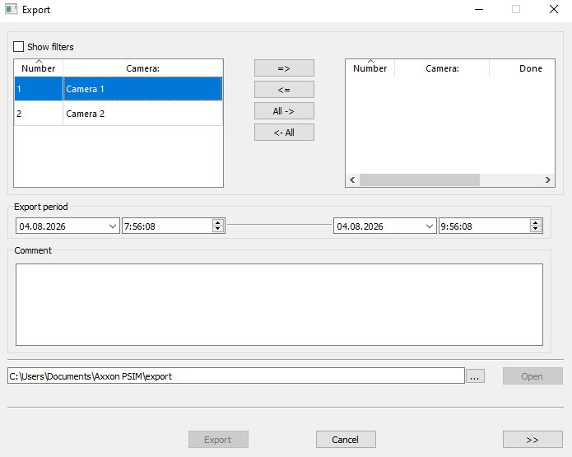This screenshot has height=457, width=572.
Task: Browse for folder with the ... button
Action: [475, 376]
